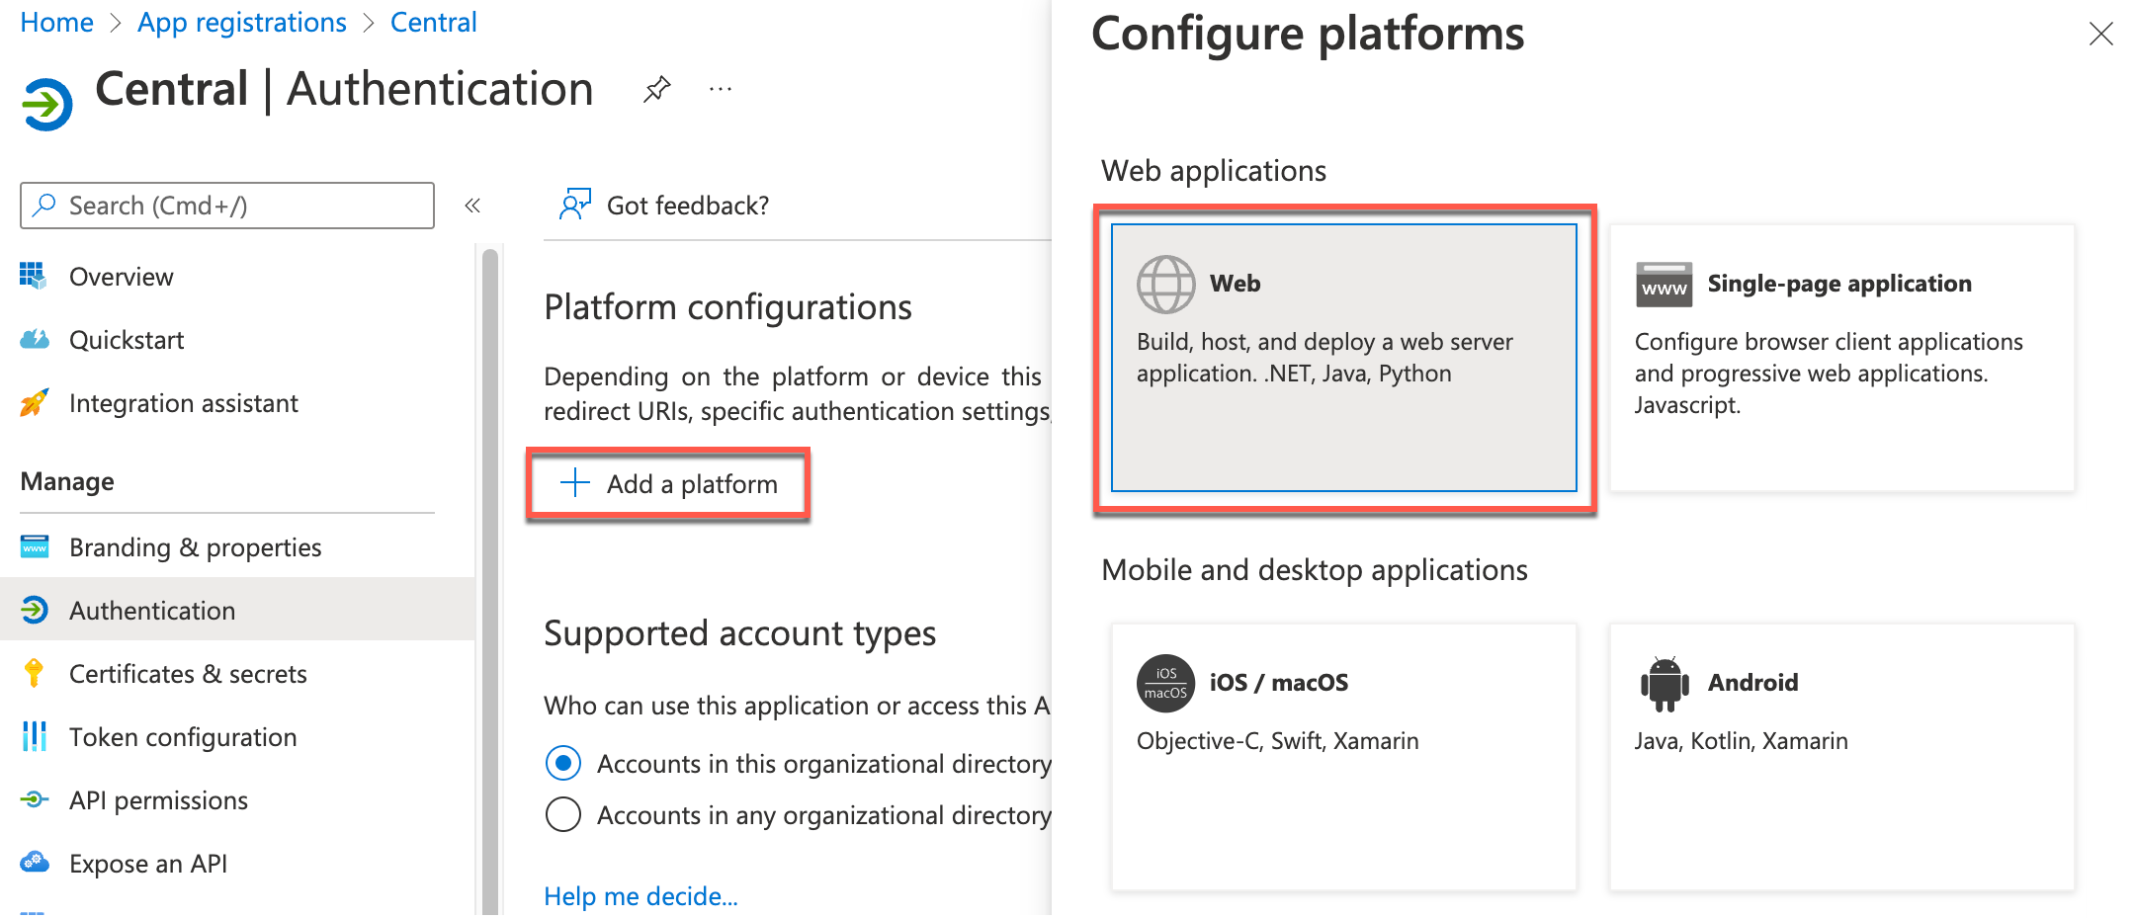Open the ellipsis more options menu
The image size is (2135, 919).
pyautogui.click(x=721, y=90)
